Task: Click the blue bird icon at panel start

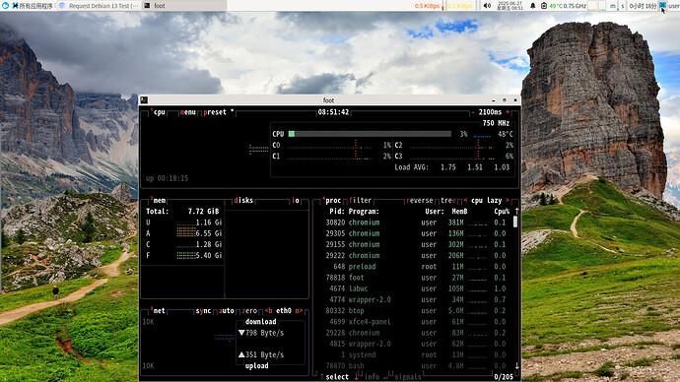Action: (5, 6)
